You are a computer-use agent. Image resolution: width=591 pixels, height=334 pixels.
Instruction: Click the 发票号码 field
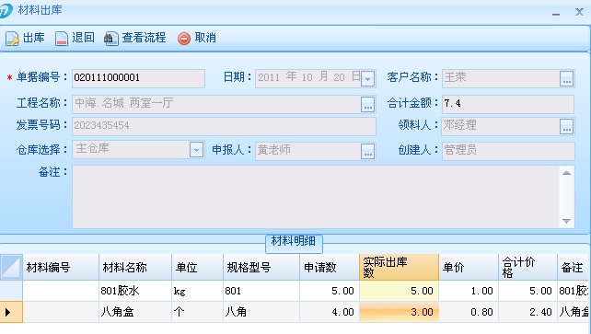(224, 126)
